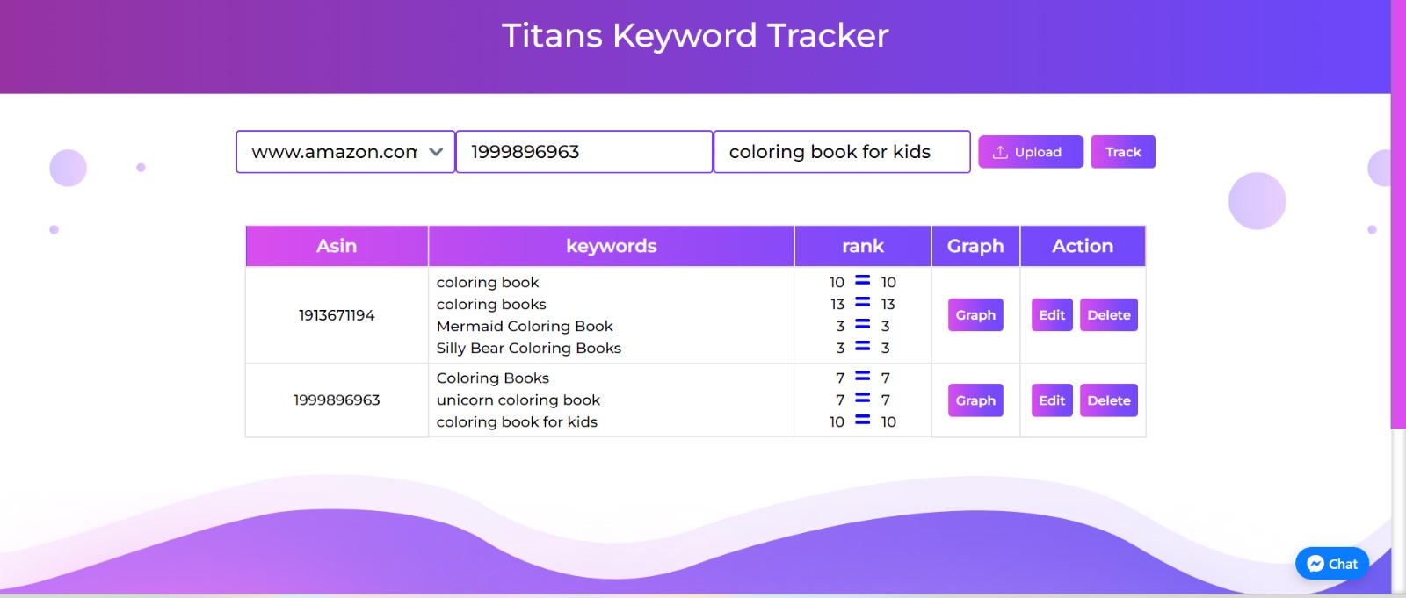1406x598 pixels.
Task: Edit the 1999896963 row
Action: 1052,400
